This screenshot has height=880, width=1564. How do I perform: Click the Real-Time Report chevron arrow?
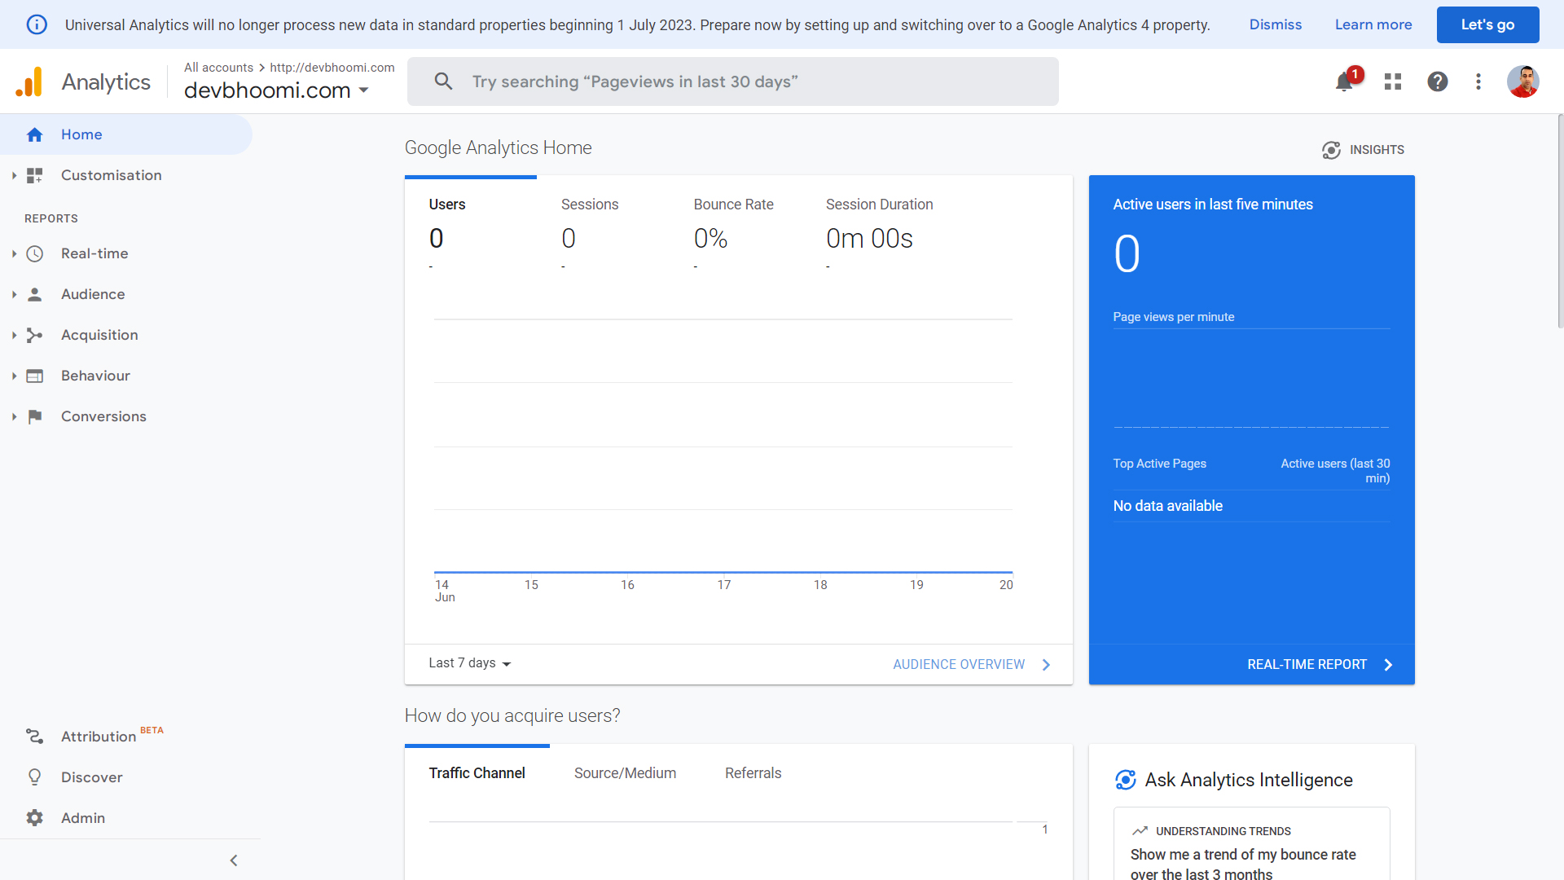coord(1388,665)
